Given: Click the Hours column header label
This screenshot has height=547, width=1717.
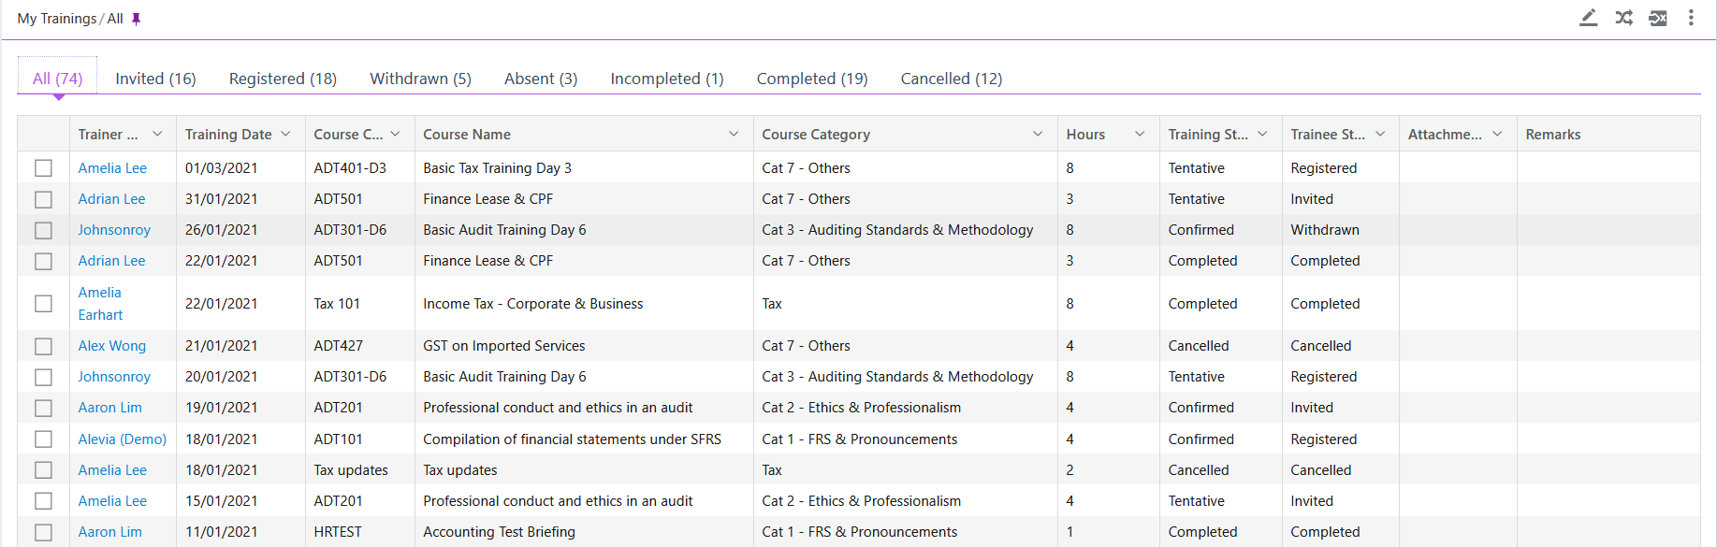Looking at the screenshot, I should coord(1085,135).
